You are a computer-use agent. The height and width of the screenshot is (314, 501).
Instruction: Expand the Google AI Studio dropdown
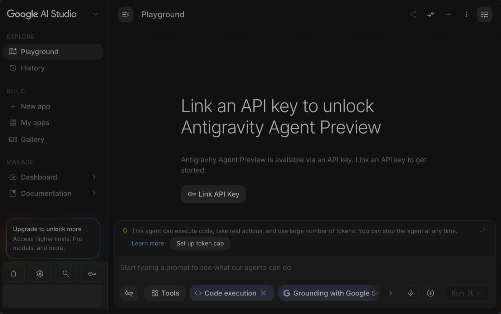pyautogui.click(x=95, y=14)
